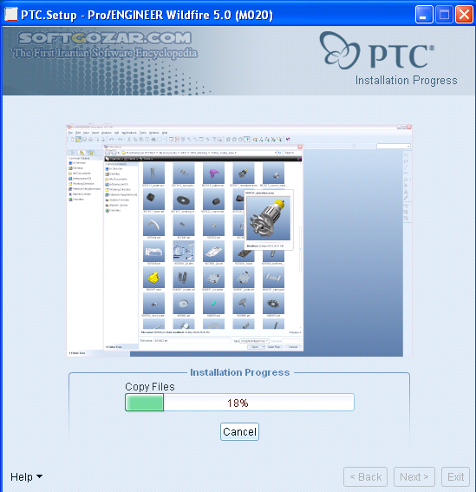
Task: Cancel the file copy installation
Action: (239, 432)
